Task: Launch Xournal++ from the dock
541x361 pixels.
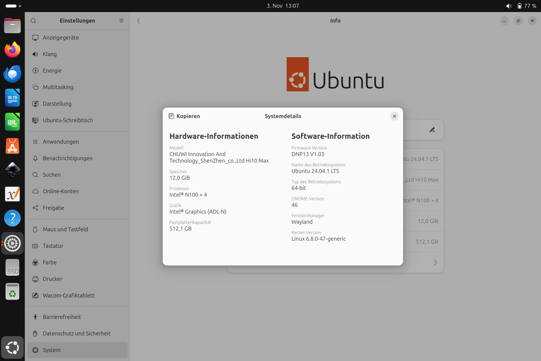Action: 12,194
